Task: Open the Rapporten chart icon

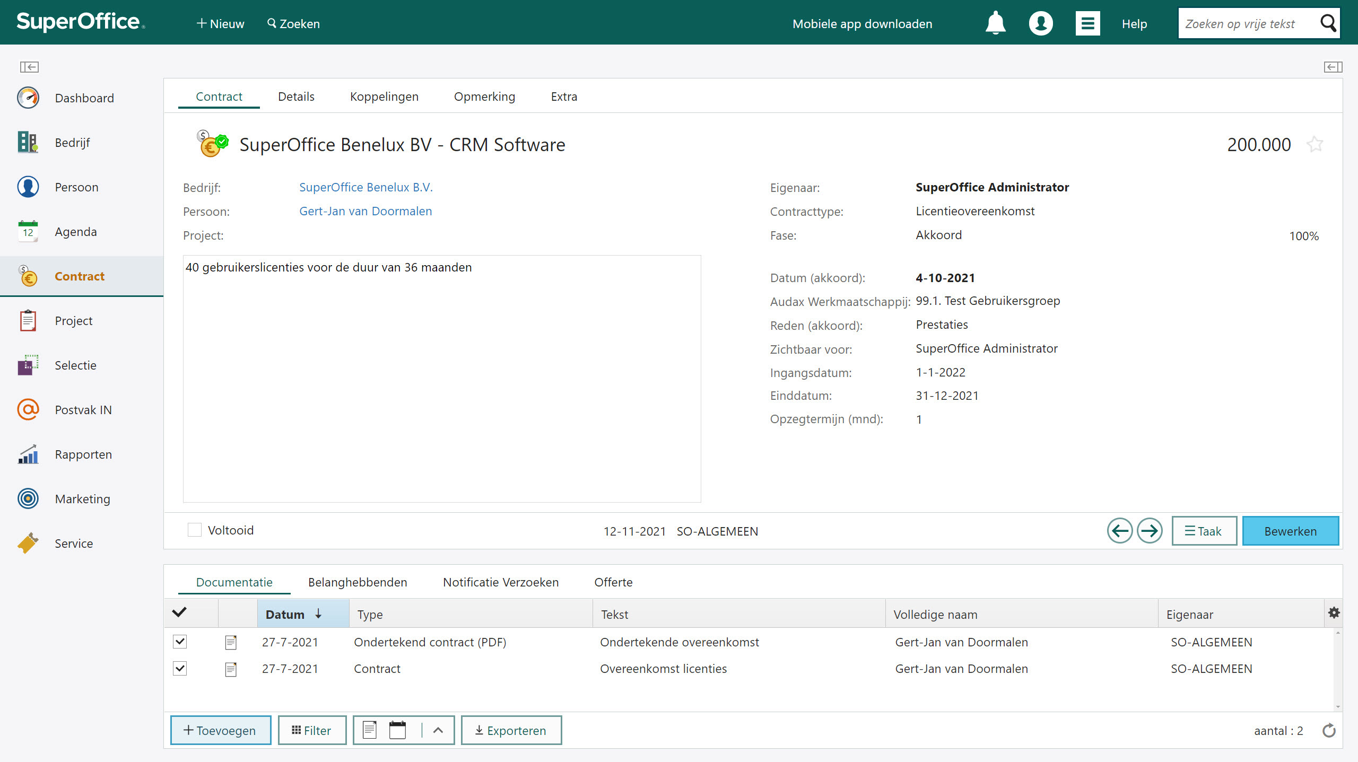Action: [28, 454]
